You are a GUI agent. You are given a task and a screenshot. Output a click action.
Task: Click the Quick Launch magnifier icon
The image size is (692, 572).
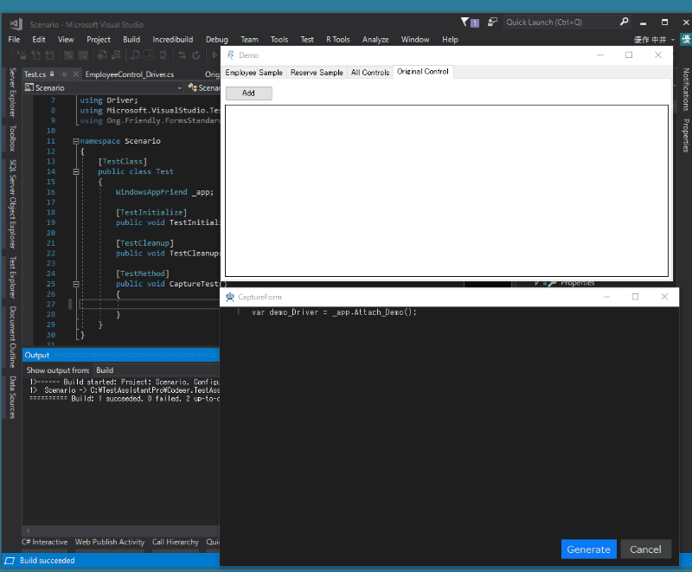(x=624, y=22)
